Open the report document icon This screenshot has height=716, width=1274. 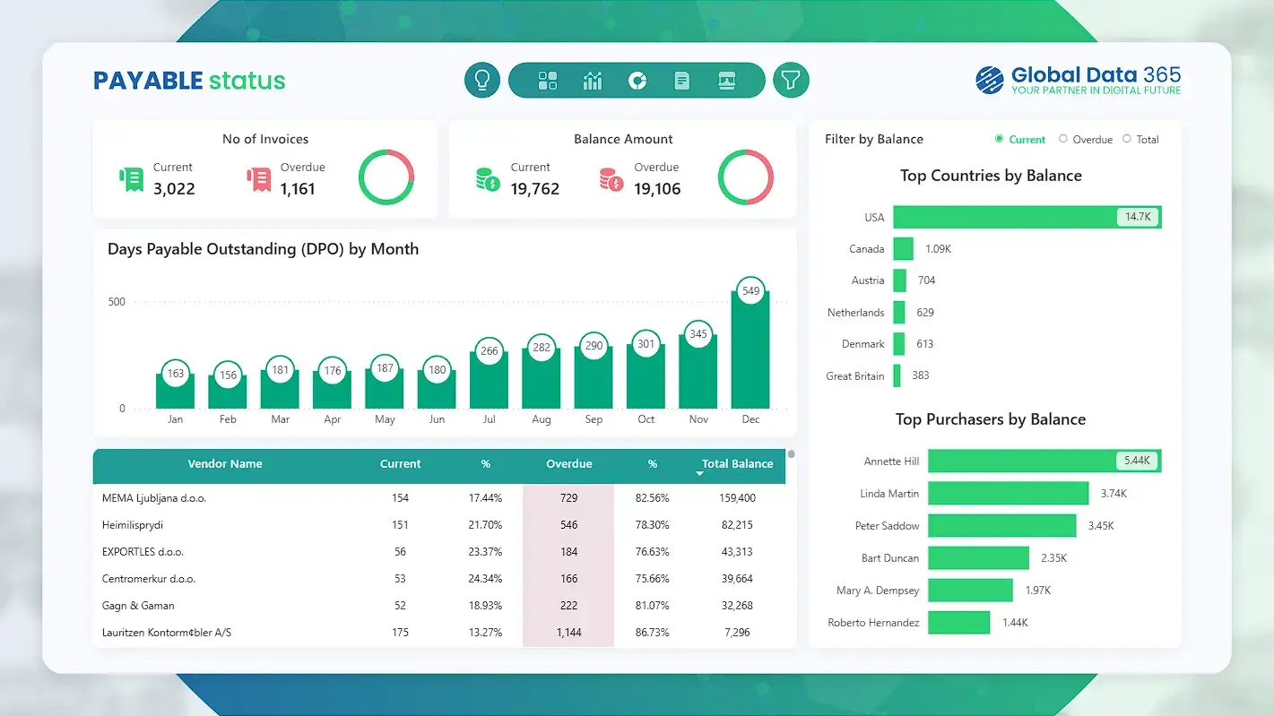(681, 80)
